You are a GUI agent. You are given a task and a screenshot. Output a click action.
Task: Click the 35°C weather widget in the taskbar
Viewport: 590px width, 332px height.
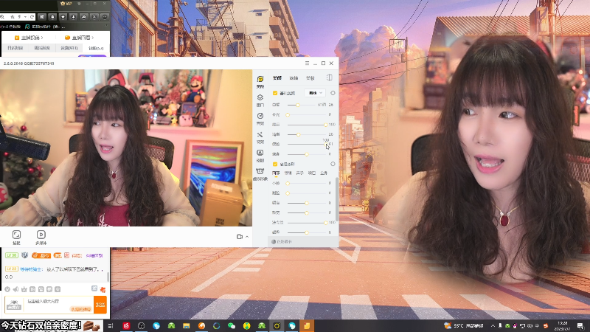point(464,325)
